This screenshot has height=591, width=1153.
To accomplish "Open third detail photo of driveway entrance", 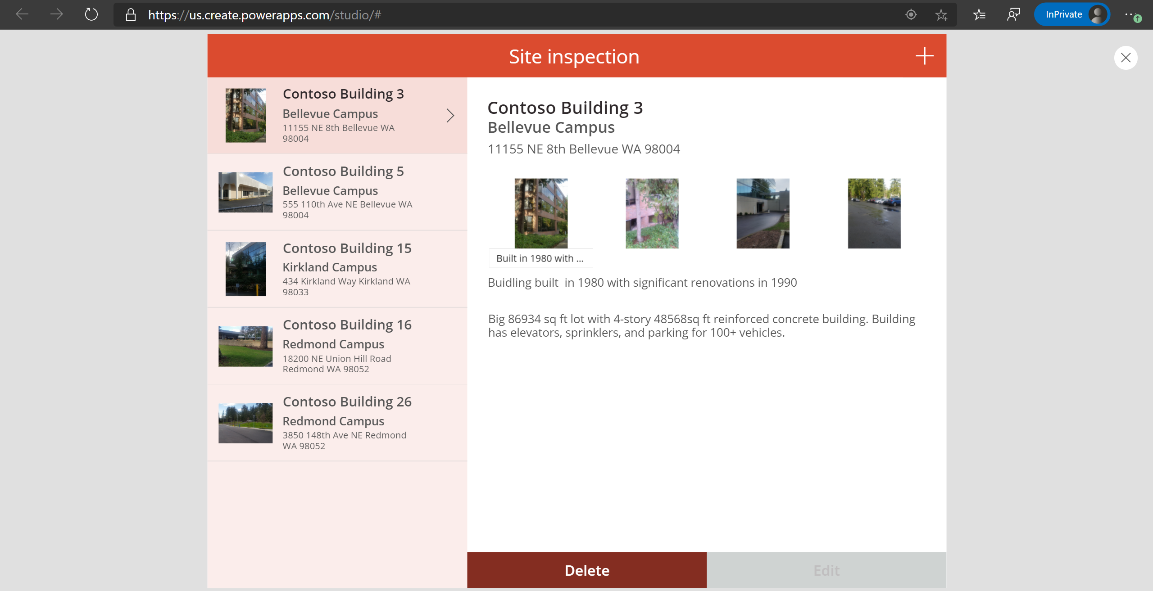I will point(763,213).
